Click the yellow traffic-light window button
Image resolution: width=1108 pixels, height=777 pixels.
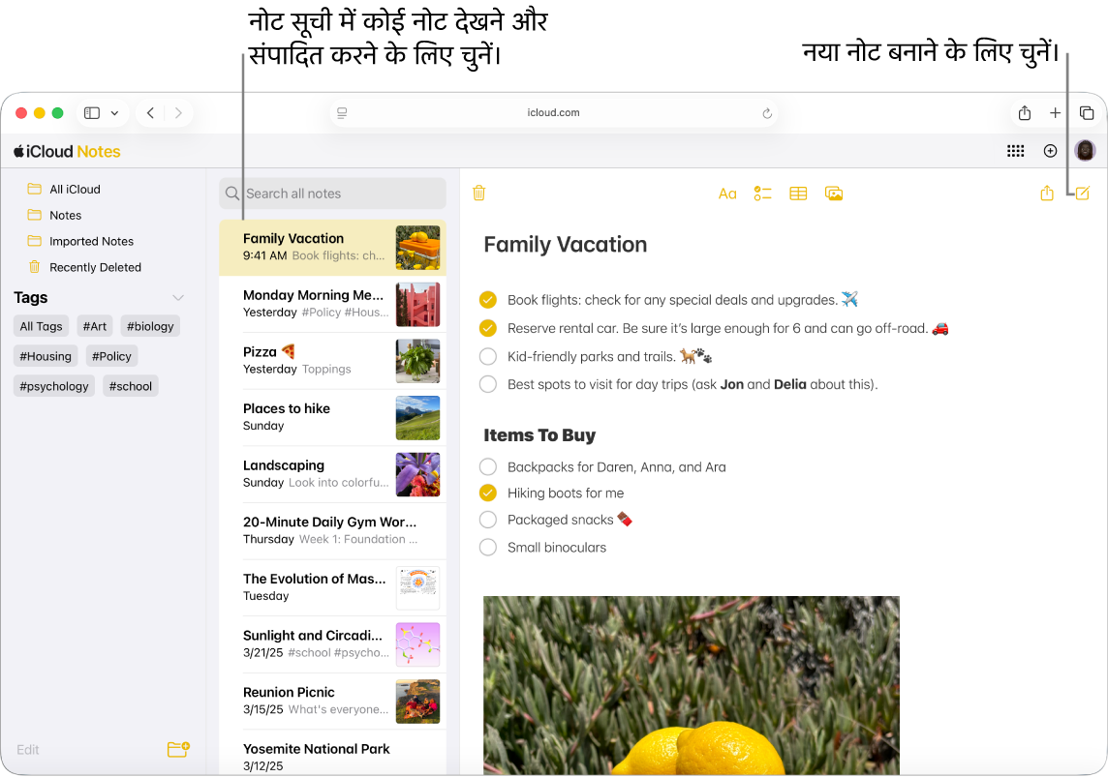tap(38, 112)
